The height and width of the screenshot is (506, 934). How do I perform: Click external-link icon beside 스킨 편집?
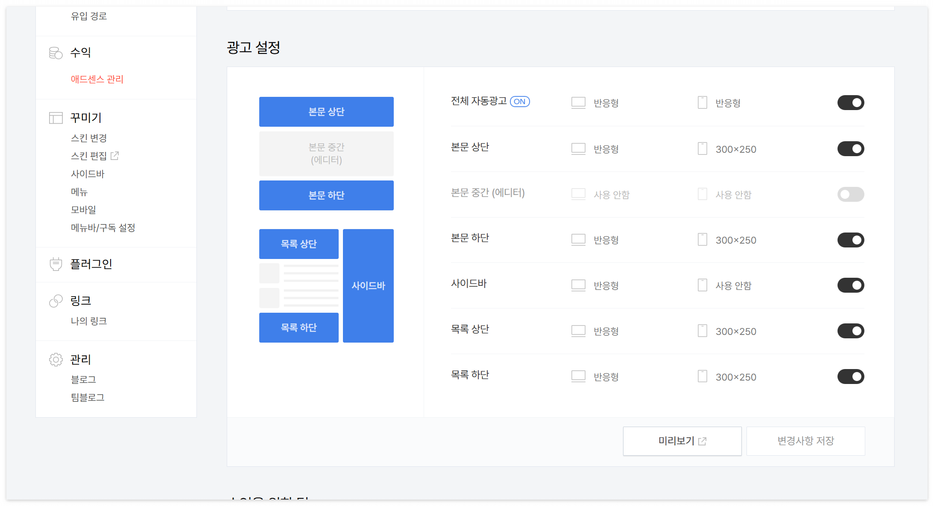point(114,156)
